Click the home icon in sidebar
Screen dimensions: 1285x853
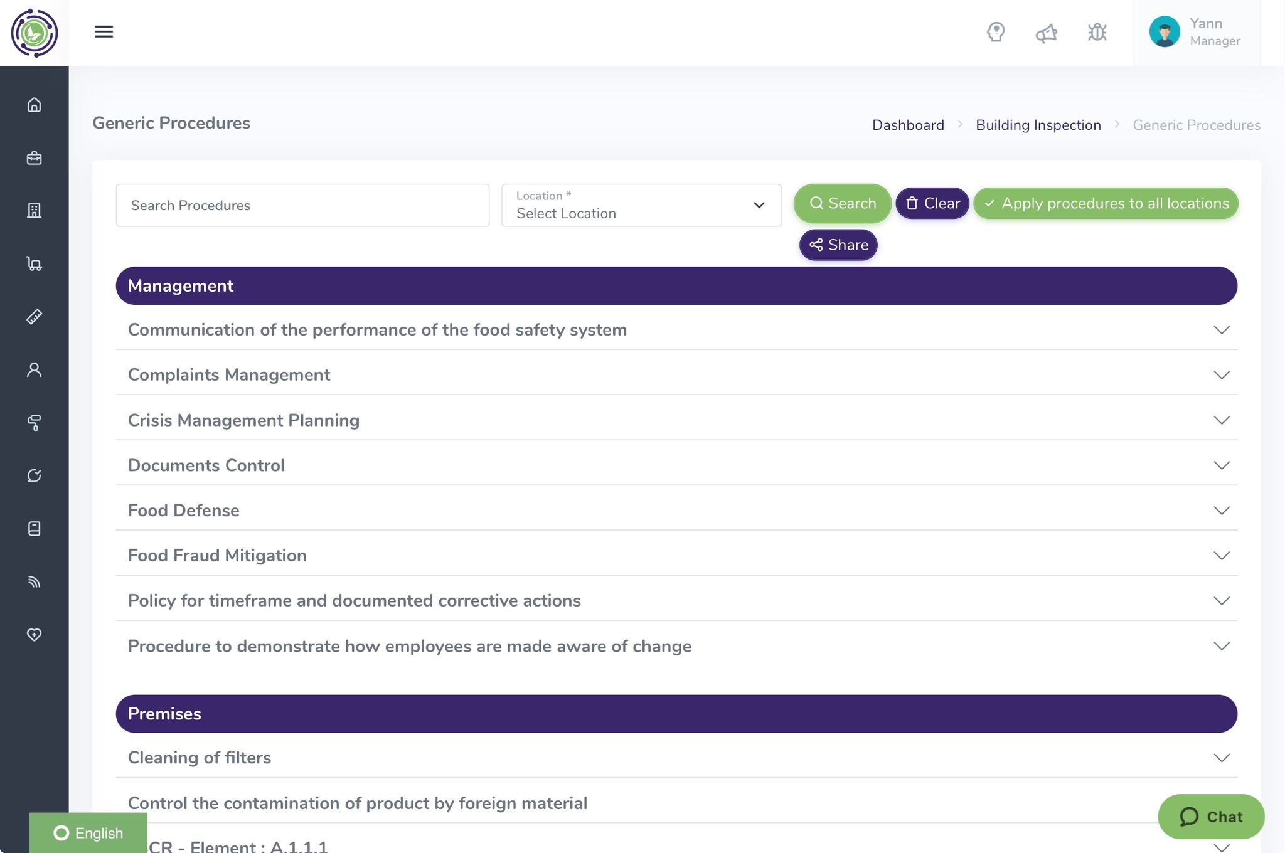click(35, 105)
